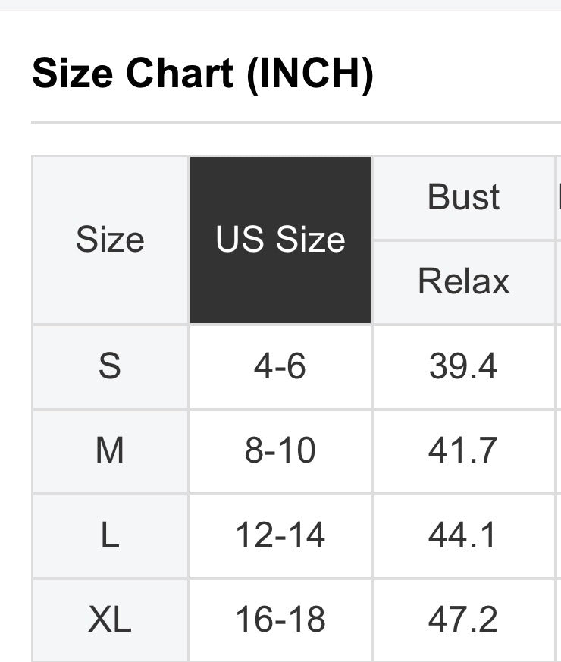Image resolution: width=561 pixels, height=662 pixels.
Task: Click the divider line below the title
Action: point(296,122)
